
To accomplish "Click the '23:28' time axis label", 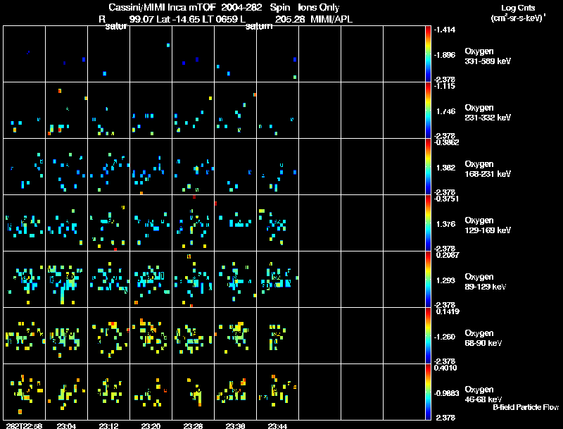I will tap(193, 425).
